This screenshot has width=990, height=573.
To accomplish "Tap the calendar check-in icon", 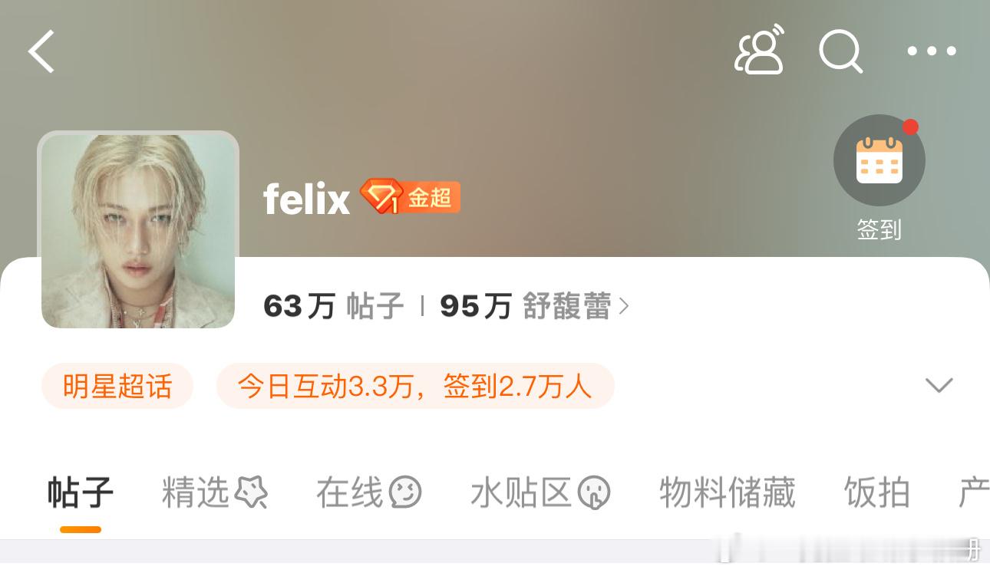I will 879,160.
